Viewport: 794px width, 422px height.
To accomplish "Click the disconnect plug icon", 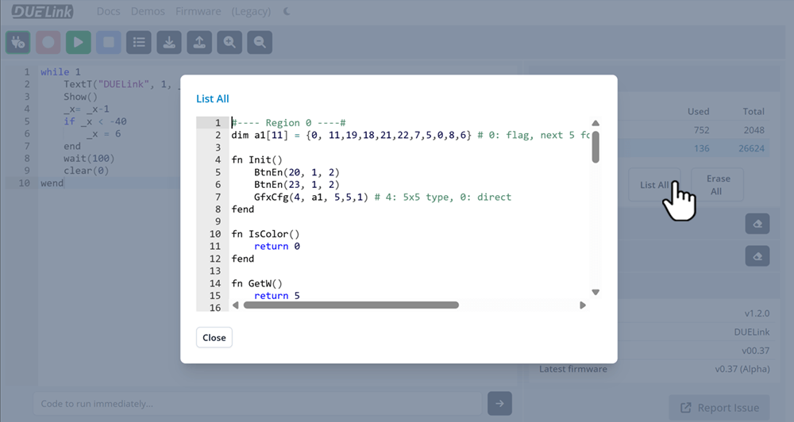I will (x=17, y=42).
